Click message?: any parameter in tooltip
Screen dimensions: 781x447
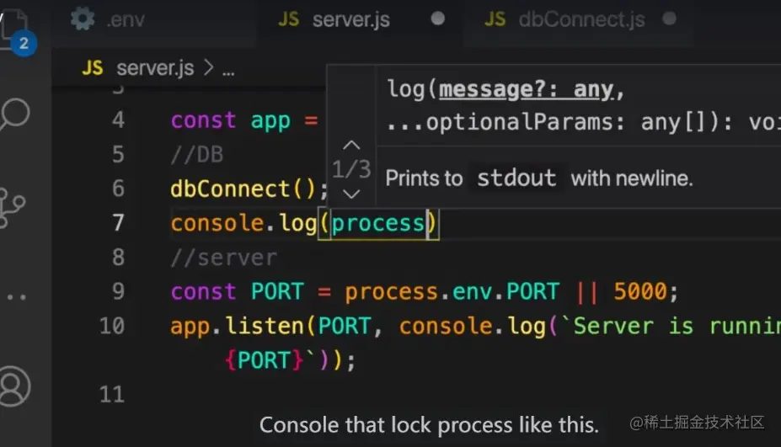[526, 90]
